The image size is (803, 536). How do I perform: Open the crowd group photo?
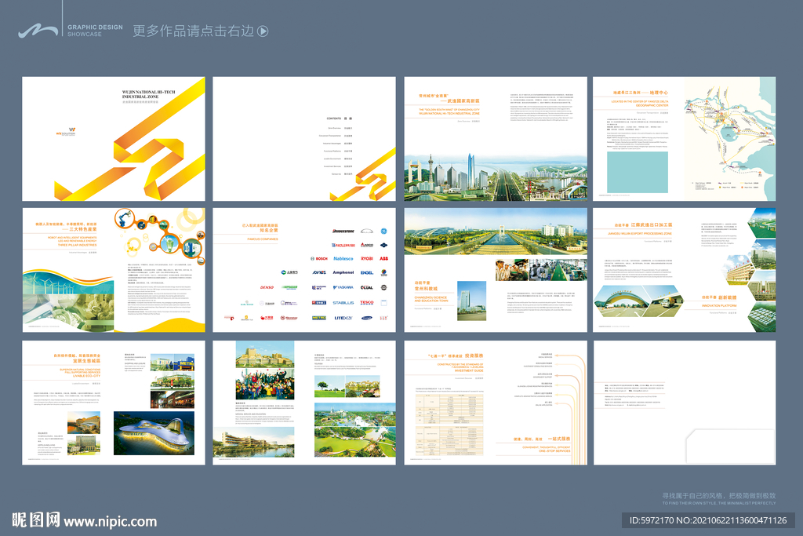(x=265, y=384)
